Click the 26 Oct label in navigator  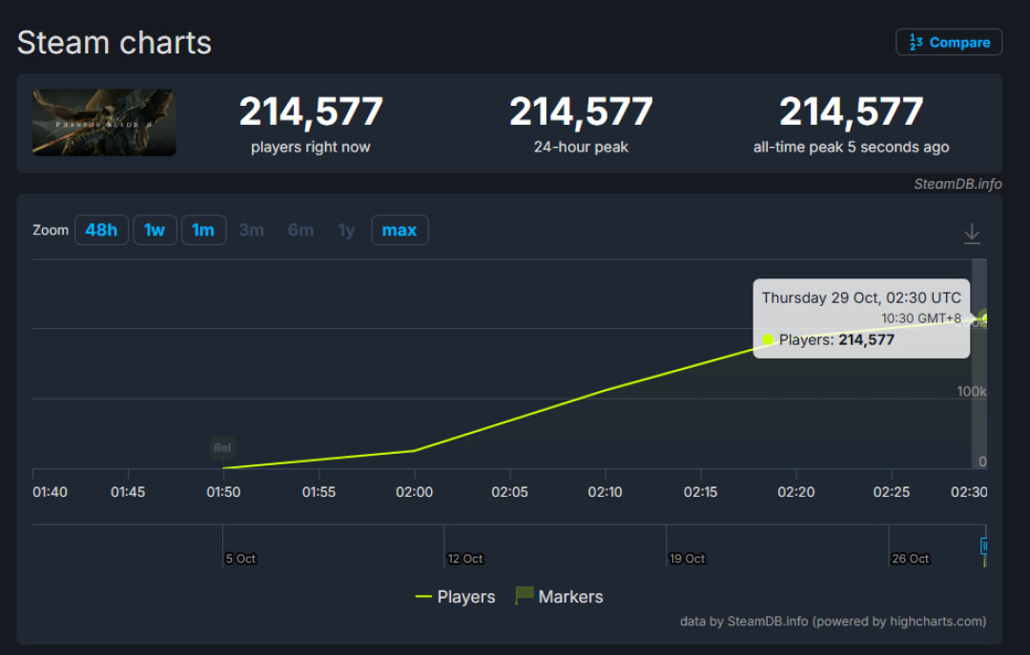point(911,559)
